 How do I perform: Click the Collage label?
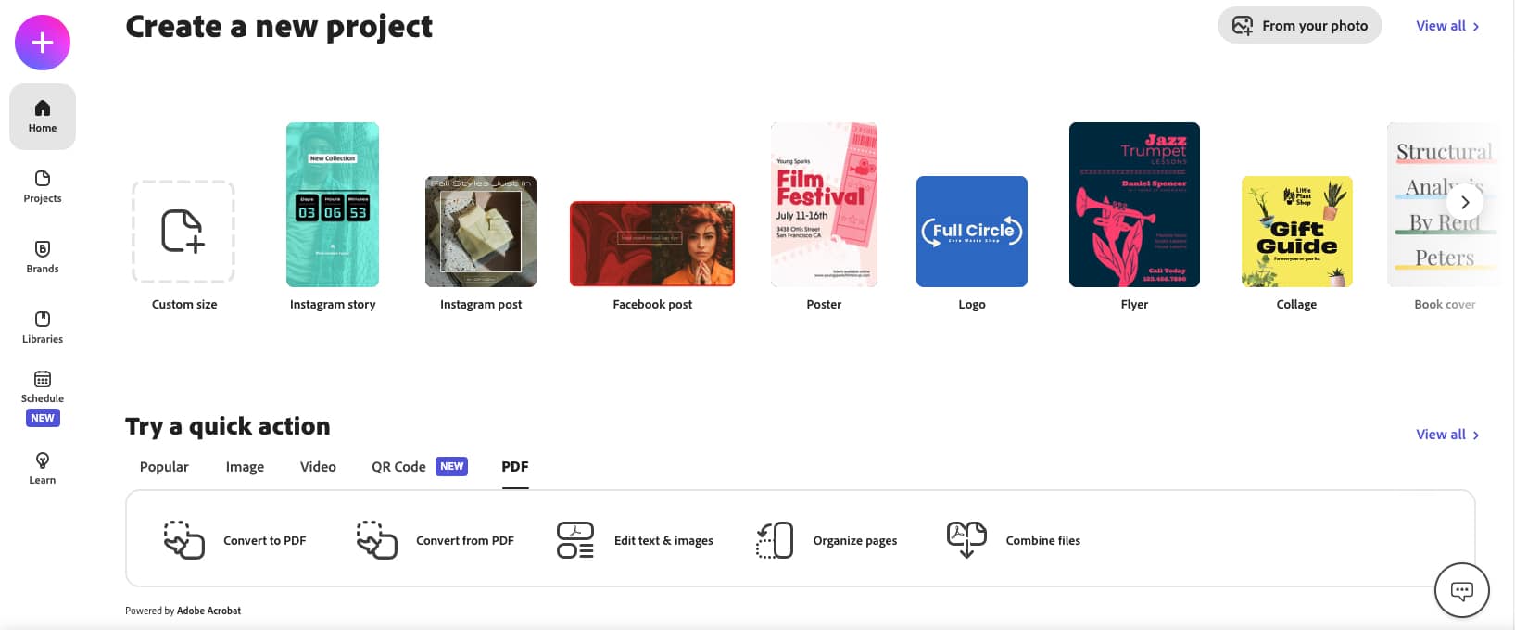tap(1296, 304)
